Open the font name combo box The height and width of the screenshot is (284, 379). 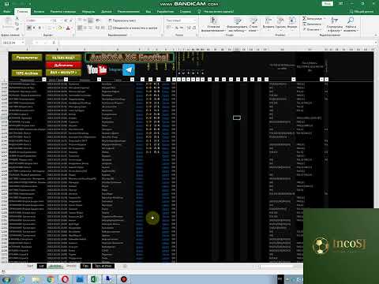[39, 21]
